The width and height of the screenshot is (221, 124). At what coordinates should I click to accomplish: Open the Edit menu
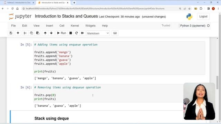[25, 26]
